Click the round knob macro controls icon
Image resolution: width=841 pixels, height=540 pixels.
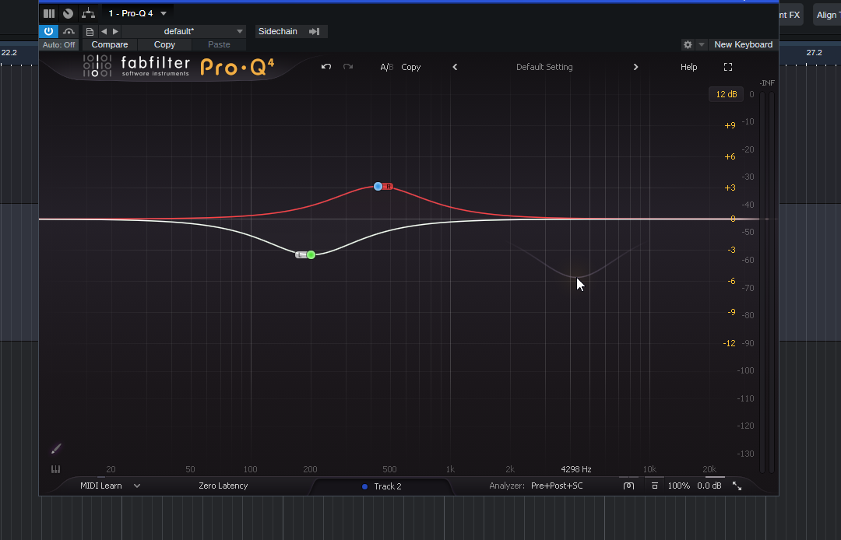68,13
